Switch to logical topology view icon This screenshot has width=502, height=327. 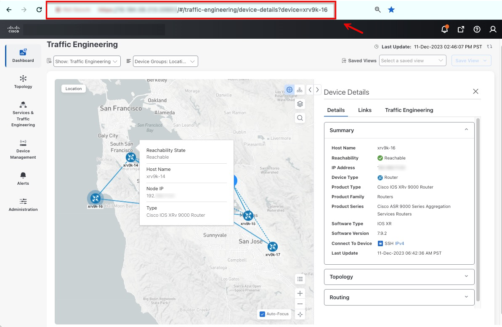click(299, 90)
